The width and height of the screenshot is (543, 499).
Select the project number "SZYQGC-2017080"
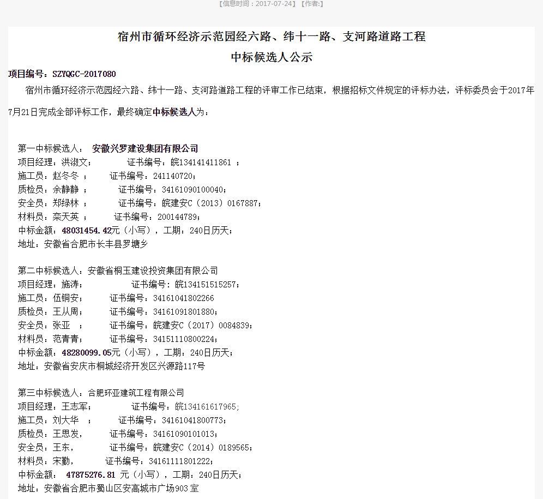(84, 74)
